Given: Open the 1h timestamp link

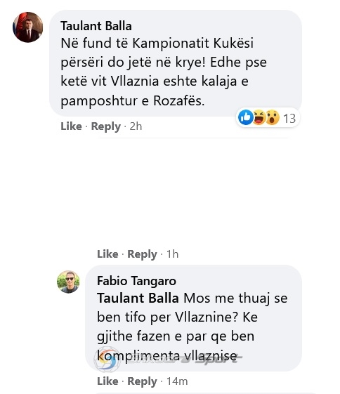Looking at the screenshot, I should tap(172, 254).
